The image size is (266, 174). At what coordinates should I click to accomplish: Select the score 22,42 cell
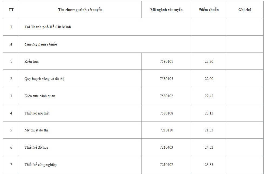pyautogui.click(x=209, y=96)
